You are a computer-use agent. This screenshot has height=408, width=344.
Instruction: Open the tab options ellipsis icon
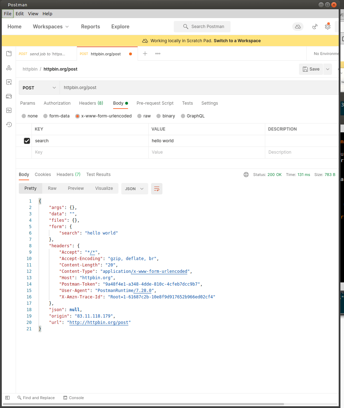[x=158, y=54]
